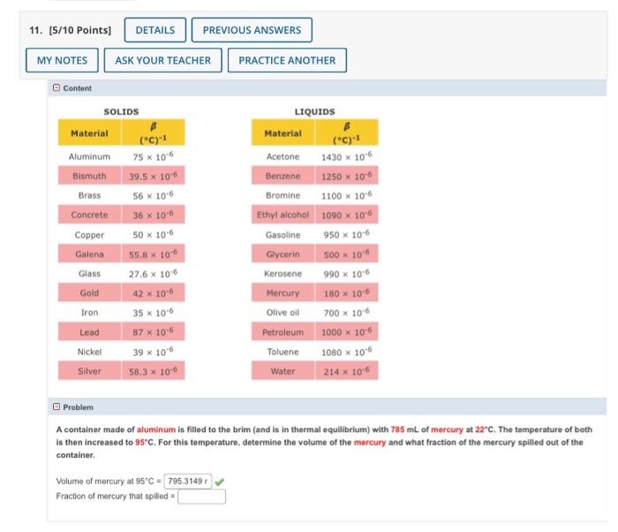Click the 1430 × 10⁻⁶ value for Acetone
The image size is (618, 532).
[x=347, y=156]
